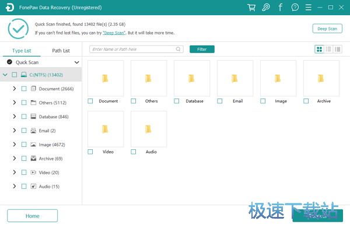This screenshot has width=350, height=228.
Task: Expand the Image (4672) node
Action: click(x=14, y=145)
